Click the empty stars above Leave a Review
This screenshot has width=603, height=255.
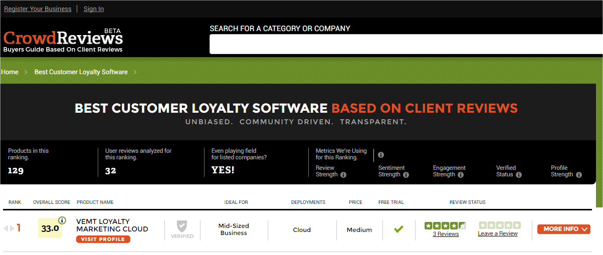pyautogui.click(x=500, y=225)
